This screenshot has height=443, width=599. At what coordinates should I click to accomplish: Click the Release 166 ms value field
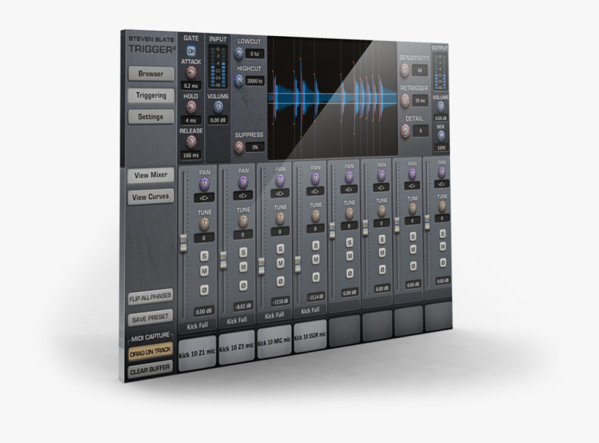pos(191,155)
